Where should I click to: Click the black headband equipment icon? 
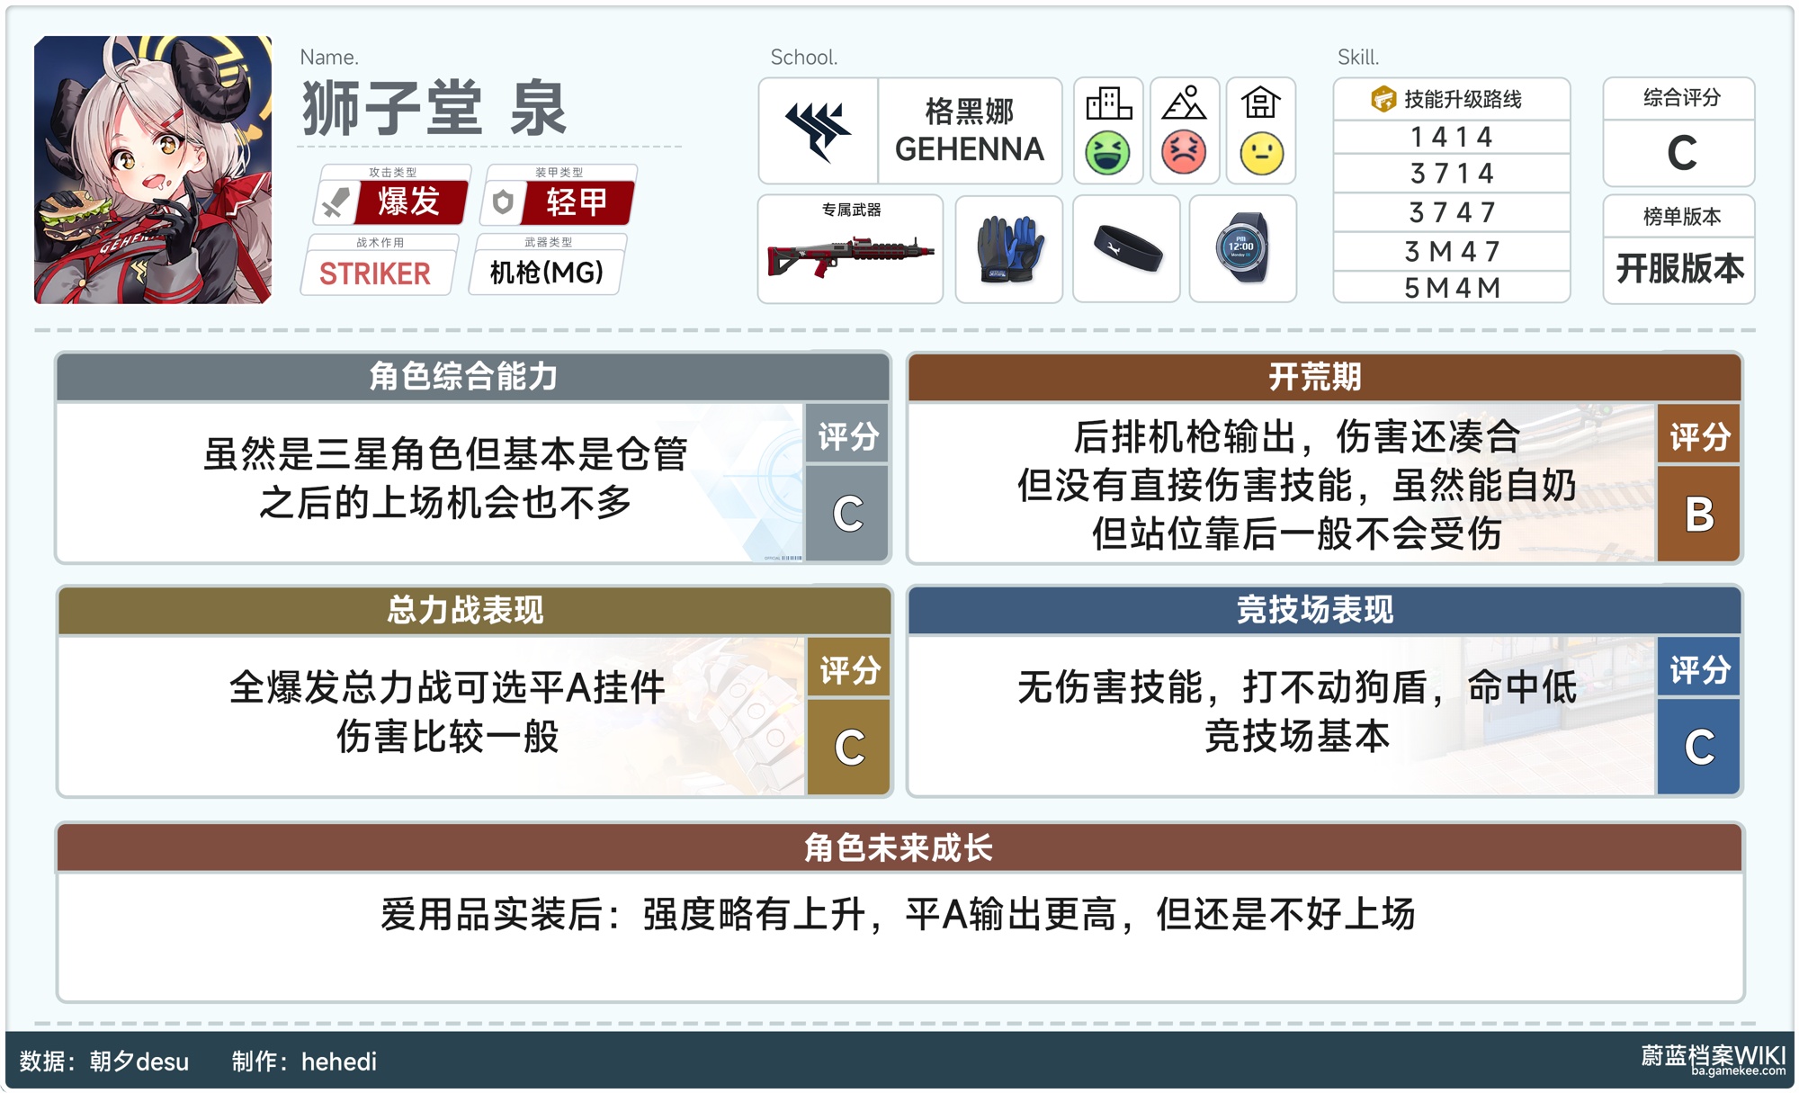pyautogui.click(x=1127, y=249)
